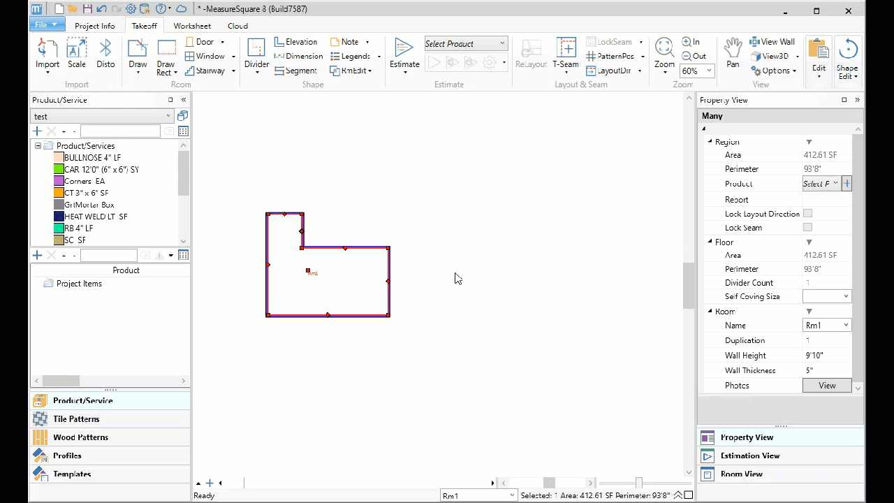The height and width of the screenshot is (503, 894).
Task: Open the Import tool
Action: [47, 54]
